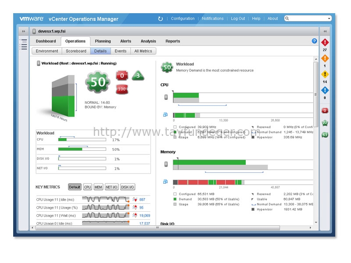Click the alert icon for CPU Idle 887
Image resolution: width=351 pixels, height=263 pixels.
click(135, 199)
